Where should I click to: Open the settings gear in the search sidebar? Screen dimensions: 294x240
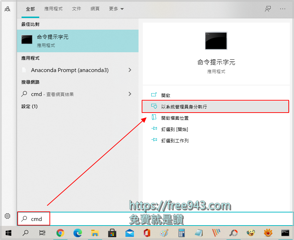pyautogui.click(x=7, y=216)
